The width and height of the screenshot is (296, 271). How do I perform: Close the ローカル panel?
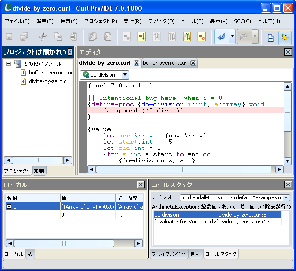pos(141,185)
